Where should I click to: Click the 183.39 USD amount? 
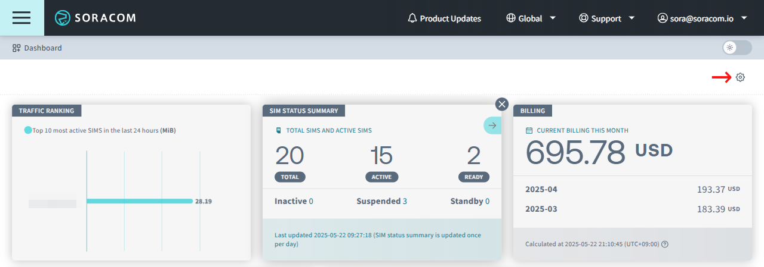pyautogui.click(x=719, y=209)
